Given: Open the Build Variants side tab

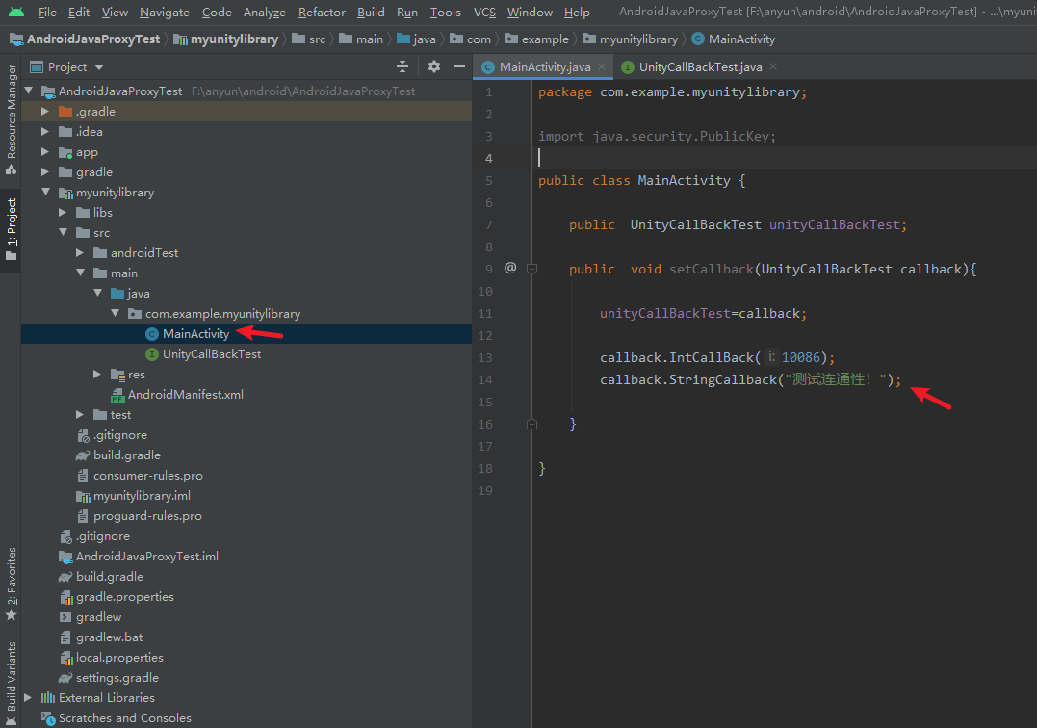Looking at the screenshot, I should (12, 684).
